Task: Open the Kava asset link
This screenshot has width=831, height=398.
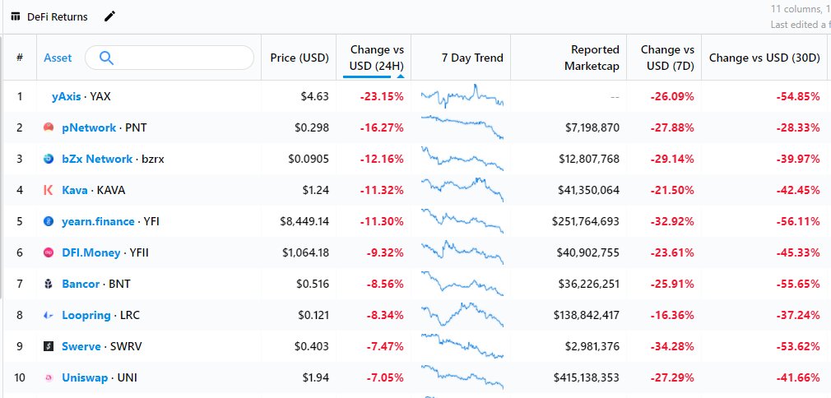Action: (x=75, y=190)
